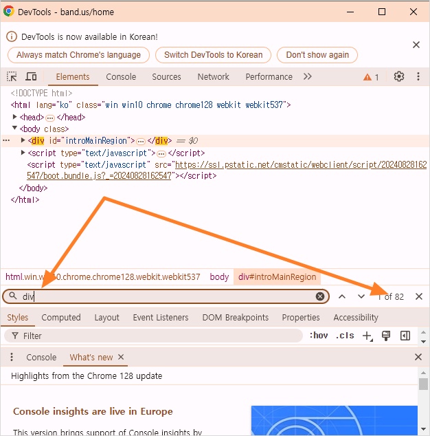430x436 pixels.
Task: Select the Computed pane tab
Action: click(61, 317)
